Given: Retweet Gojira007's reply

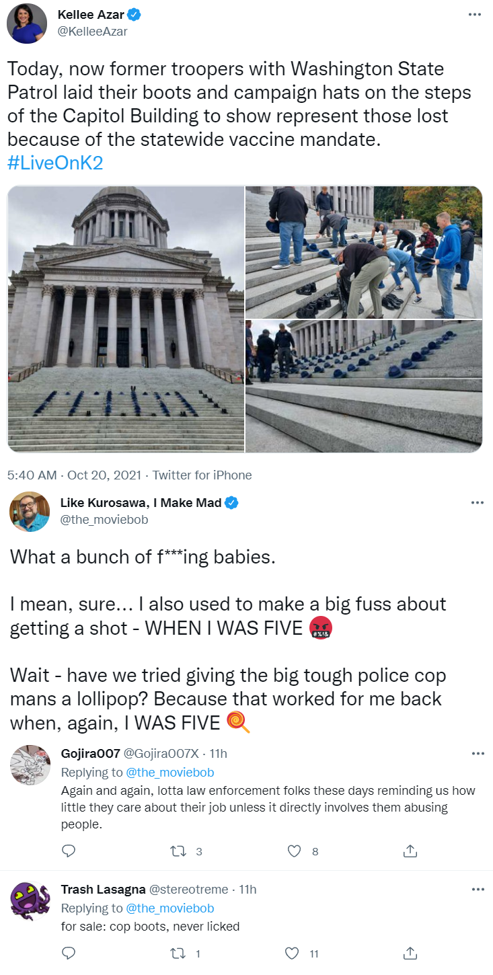Looking at the screenshot, I should tap(178, 851).
